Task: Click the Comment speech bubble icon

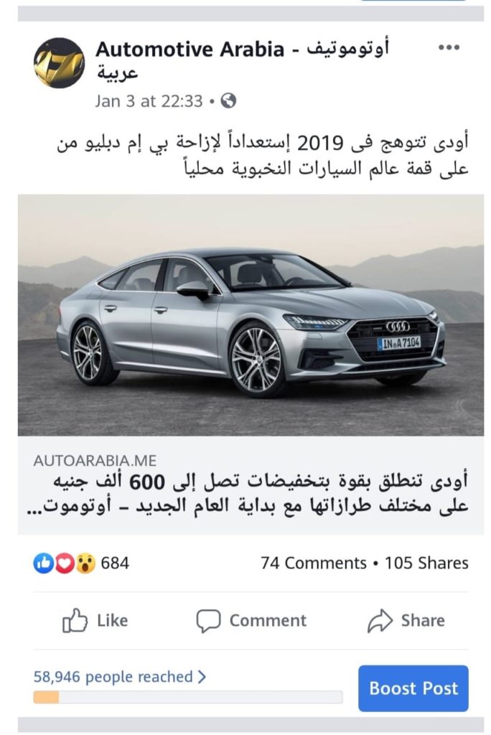Action: point(208,621)
